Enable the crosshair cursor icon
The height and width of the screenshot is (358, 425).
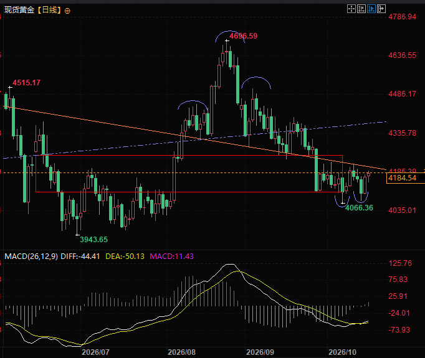point(351,9)
